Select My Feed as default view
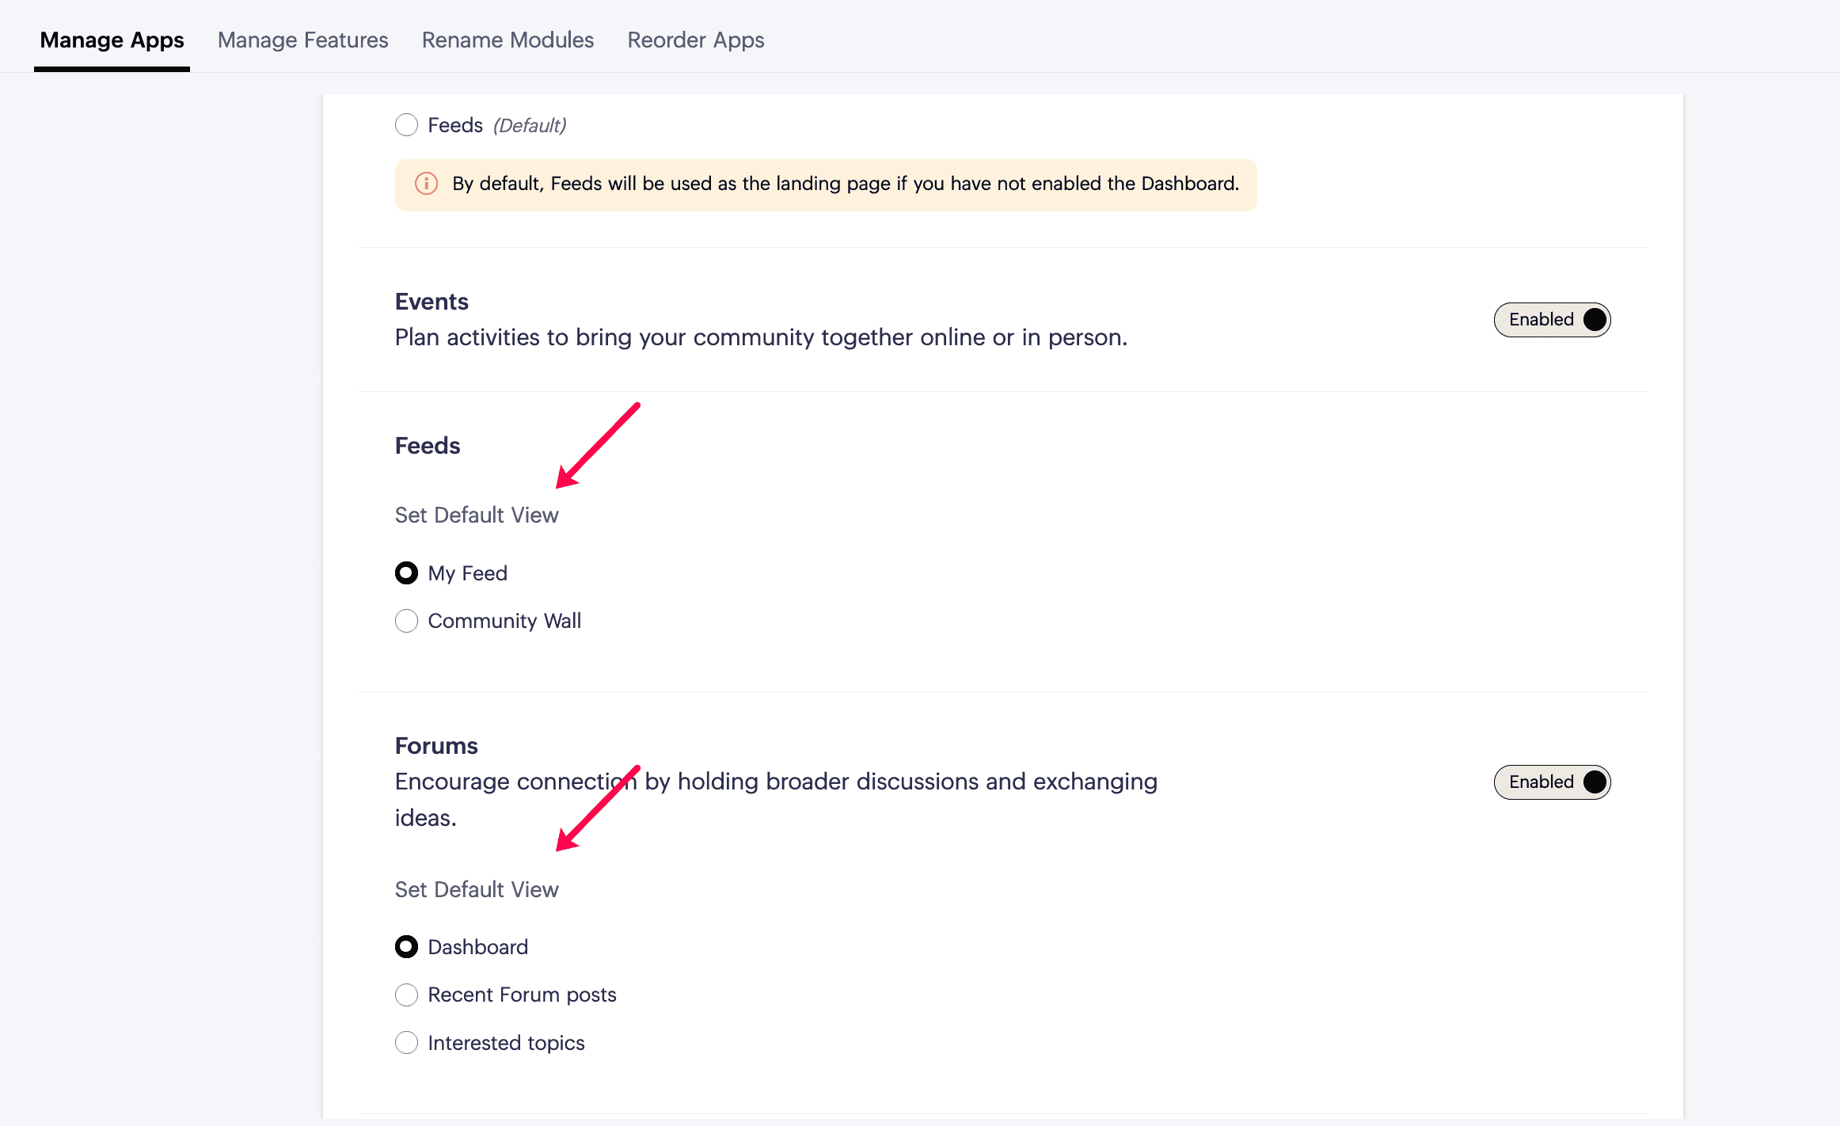 point(406,573)
